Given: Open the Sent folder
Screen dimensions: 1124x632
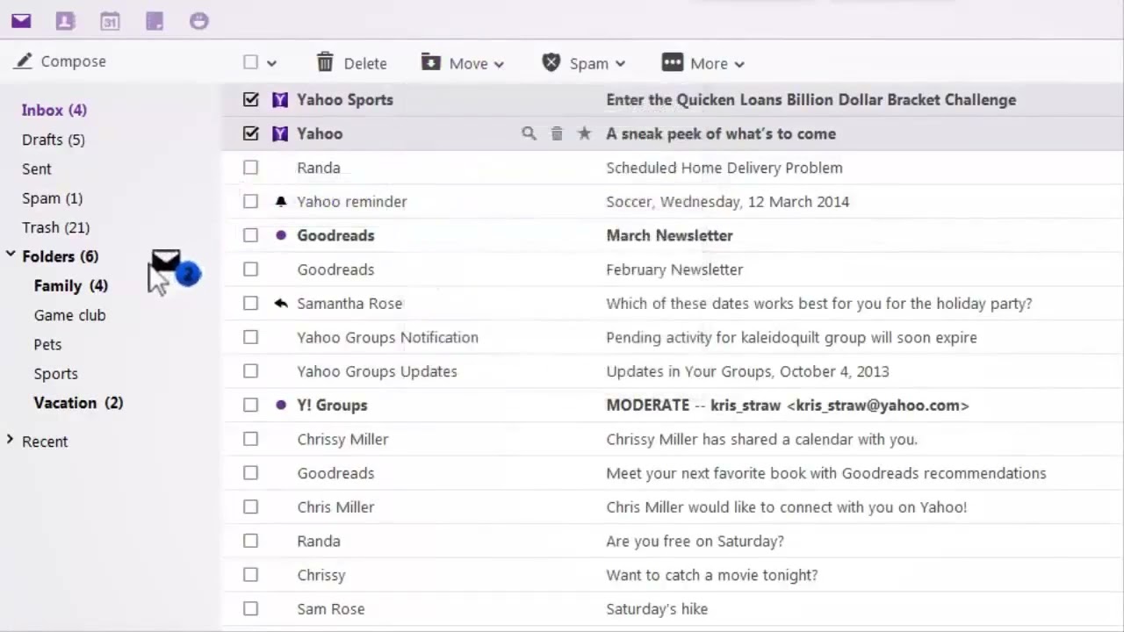Looking at the screenshot, I should click(37, 169).
